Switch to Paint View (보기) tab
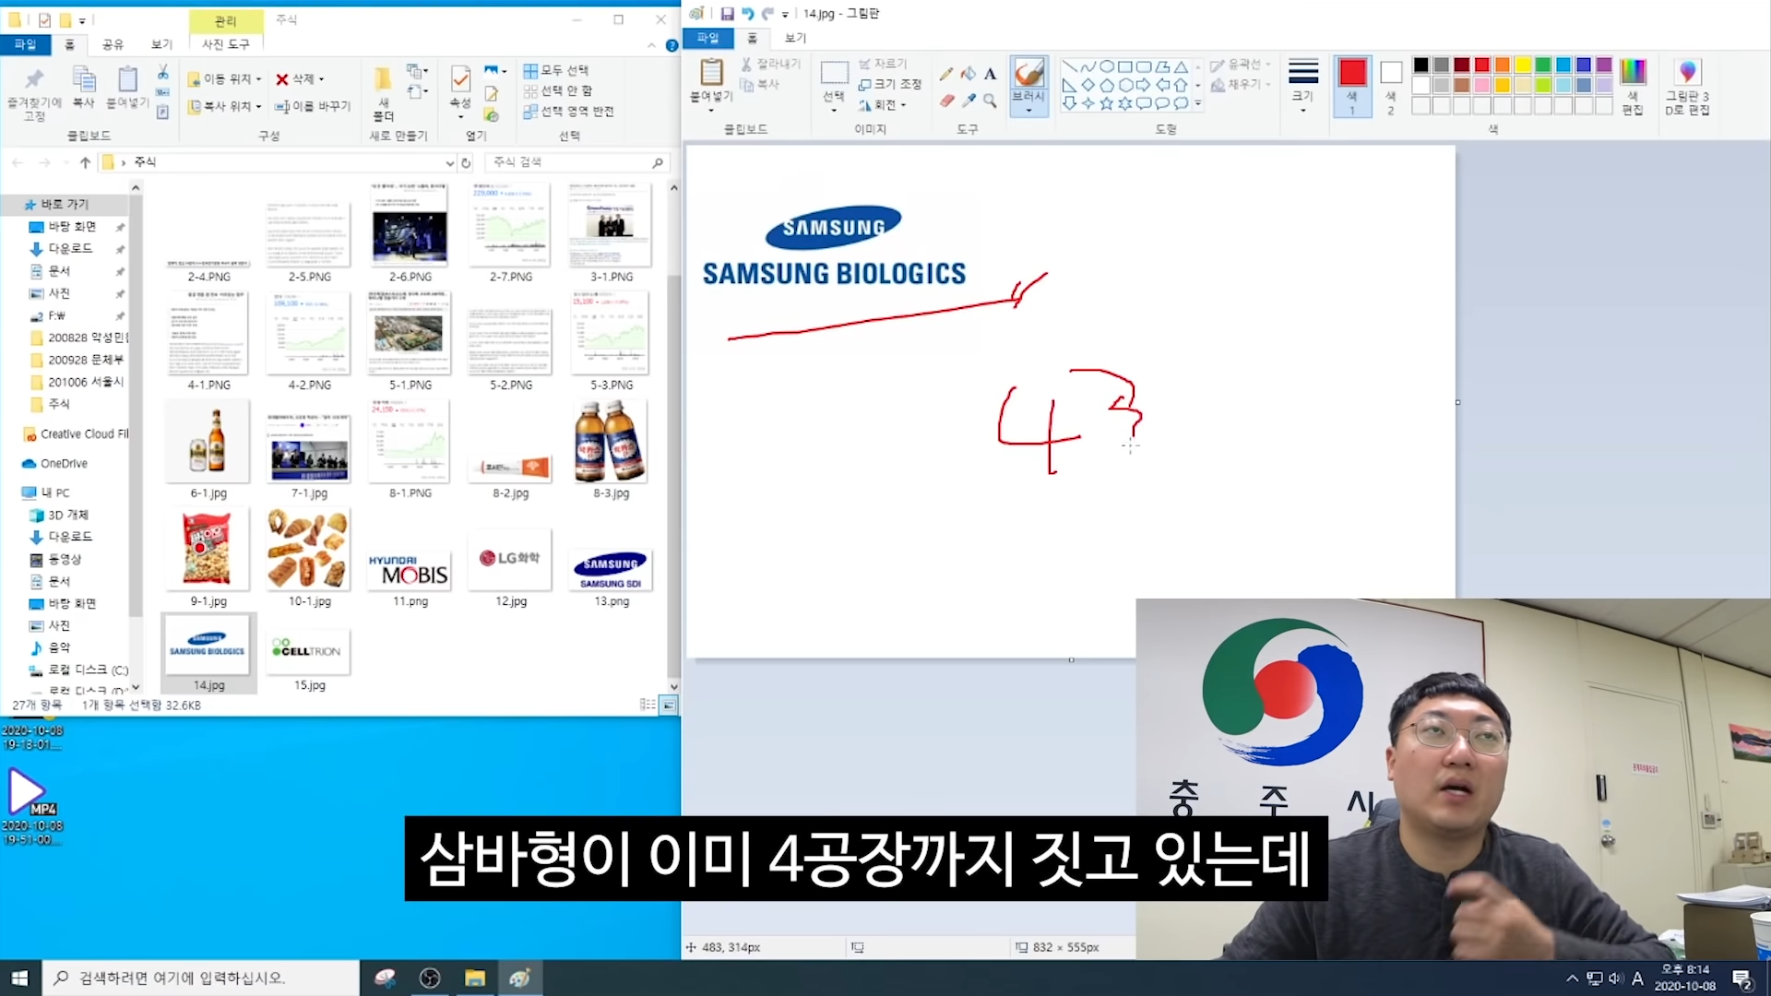 coord(795,38)
